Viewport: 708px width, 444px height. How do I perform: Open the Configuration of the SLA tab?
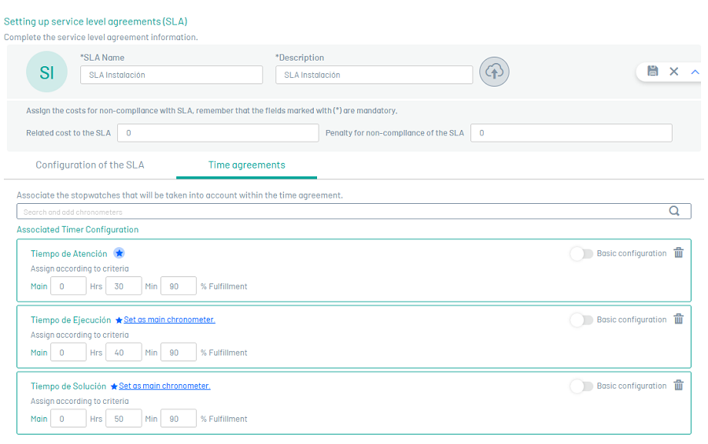[90, 165]
